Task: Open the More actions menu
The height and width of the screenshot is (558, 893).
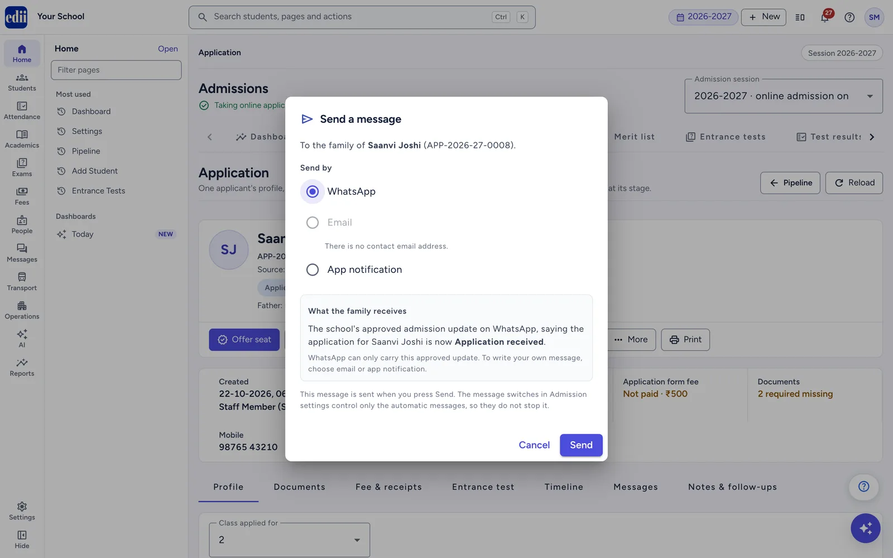Action: [631, 339]
